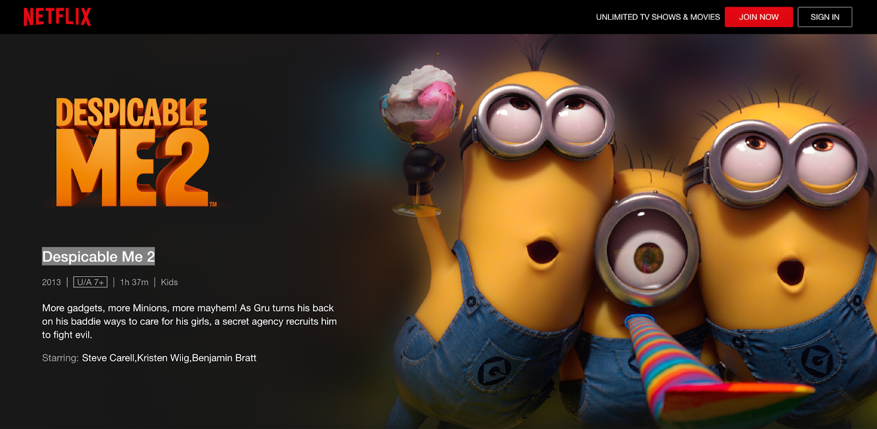The width and height of the screenshot is (877, 429).
Task: Select the highlighted Despicable Me 2 title
Action: click(99, 256)
